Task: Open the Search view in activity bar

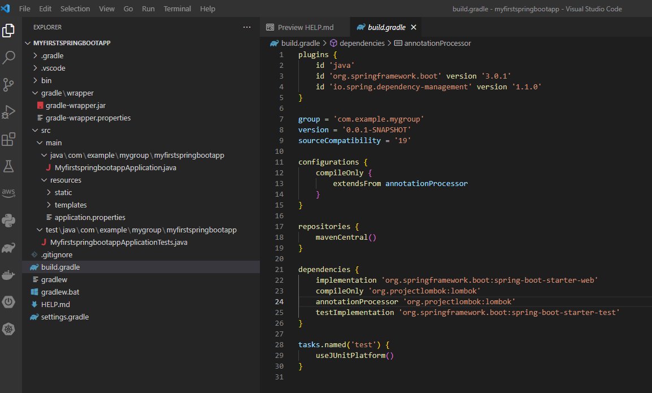Action: [x=8, y=58]
